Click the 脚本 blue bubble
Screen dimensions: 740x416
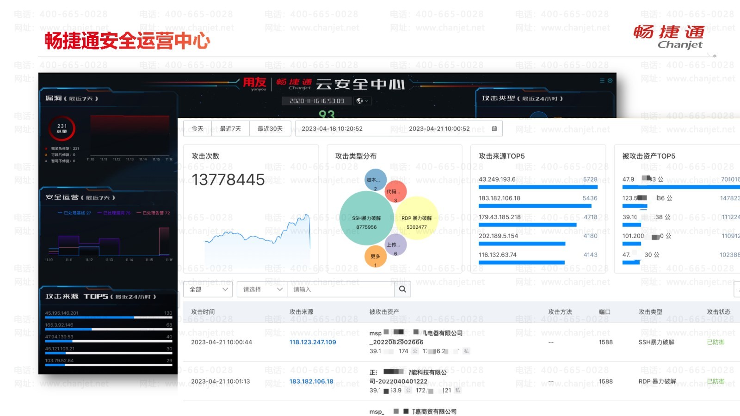coord(375,180)
